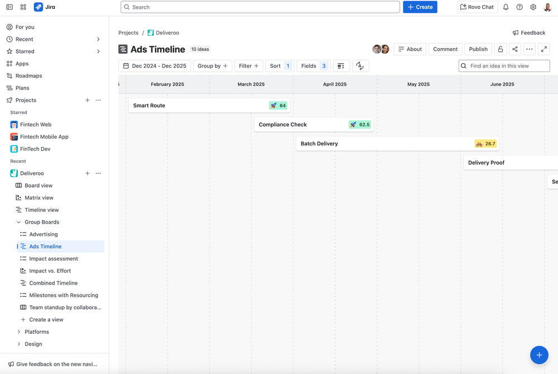558x374 pixels.
Task: Open Rovo Chat
Action: click(x=477, y=7)
